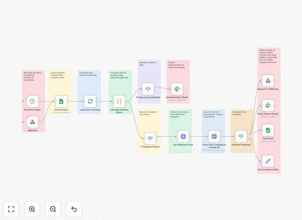The height and width of the screenshot is (220, 302).
Task: Click the Check Post Compliance (Claude AI) node
Action: pos(214,136)
